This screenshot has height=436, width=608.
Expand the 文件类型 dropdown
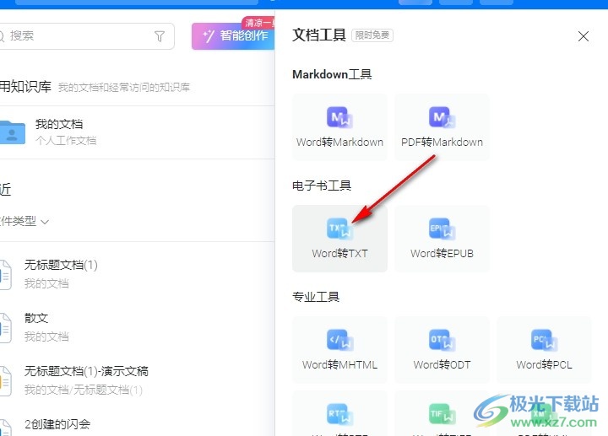[x=24, y=222]
